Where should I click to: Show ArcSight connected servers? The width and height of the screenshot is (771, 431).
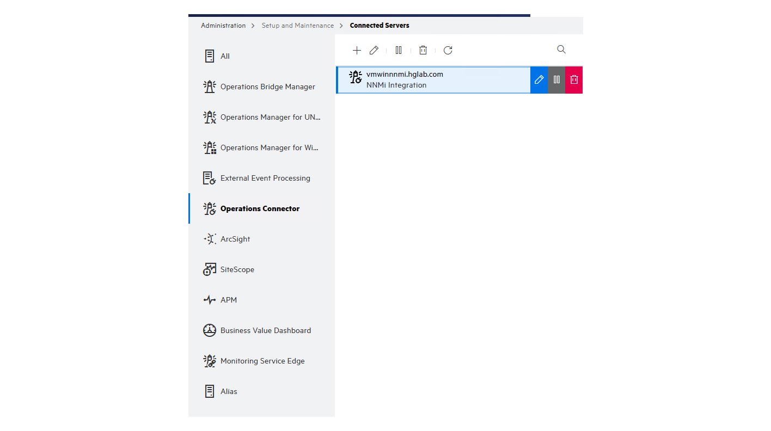pyautogui.click(x=262, y=239)
